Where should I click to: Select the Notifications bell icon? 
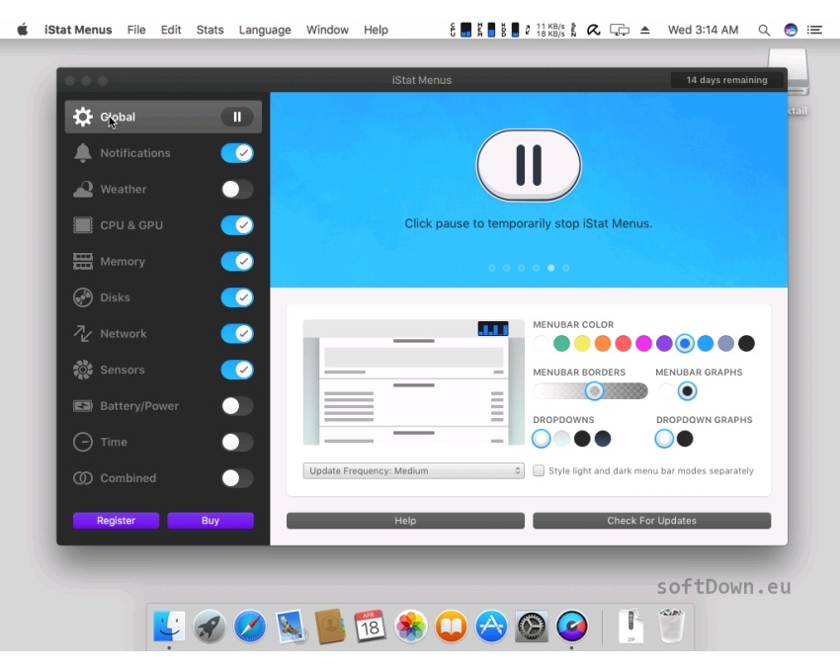coord(82,153)
